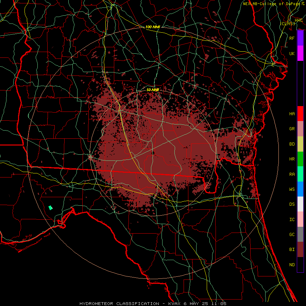Click the RF purple legend swatch
The height and width of the screenshot is (306, 306).
(x=300, y=38)
